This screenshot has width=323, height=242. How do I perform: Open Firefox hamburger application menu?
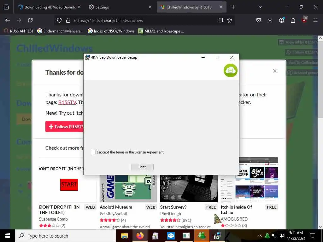[x=315, y=20]
